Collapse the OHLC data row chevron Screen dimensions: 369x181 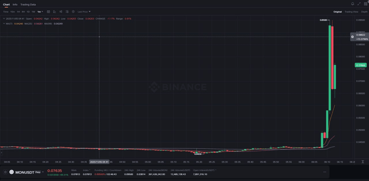(x=4, y=19)
